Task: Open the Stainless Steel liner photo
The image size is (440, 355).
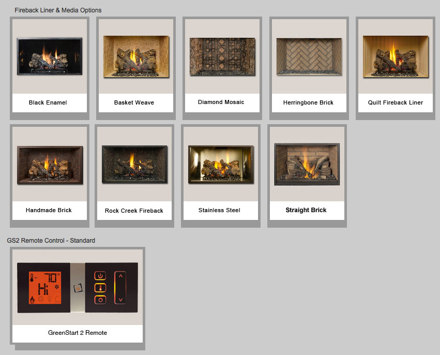Action: (221, 164)
